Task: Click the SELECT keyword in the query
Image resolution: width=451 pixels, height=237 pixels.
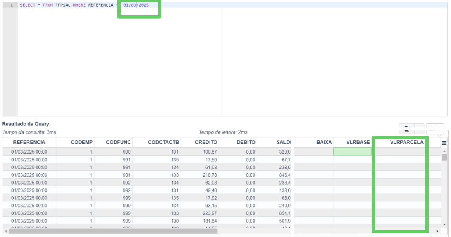Action: [27, 5]
